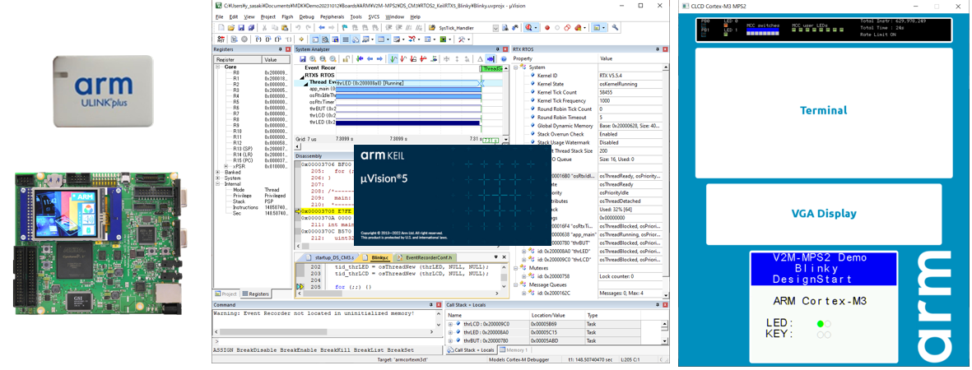Click the Value column header in Registers
This screenshot has height=370, width=972.
[x=275, y=59]
